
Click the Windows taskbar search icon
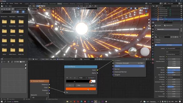(5, 102)
